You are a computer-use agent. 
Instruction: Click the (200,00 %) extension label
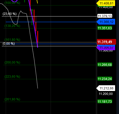tap(12, 62)
